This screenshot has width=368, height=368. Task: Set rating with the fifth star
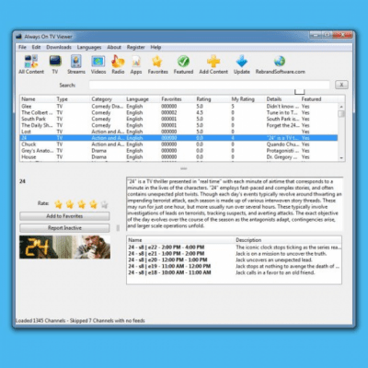105,204
